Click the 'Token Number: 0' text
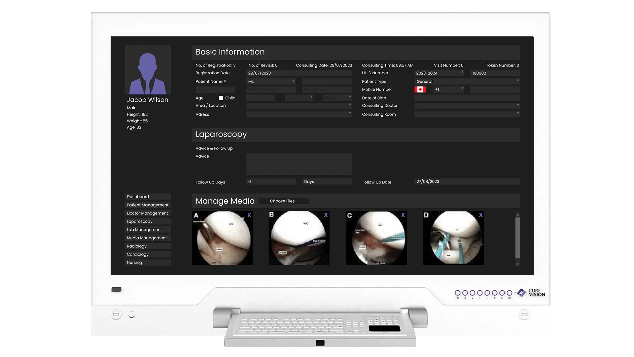Screen dimensions: 634x357 tap(503, 65)
